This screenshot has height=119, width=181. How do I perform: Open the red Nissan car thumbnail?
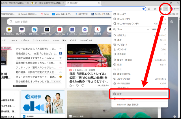click(89, 56)
